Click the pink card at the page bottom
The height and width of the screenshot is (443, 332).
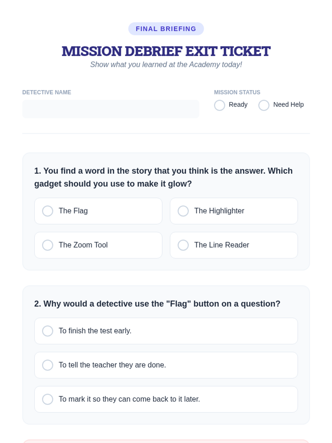(166, 441)
